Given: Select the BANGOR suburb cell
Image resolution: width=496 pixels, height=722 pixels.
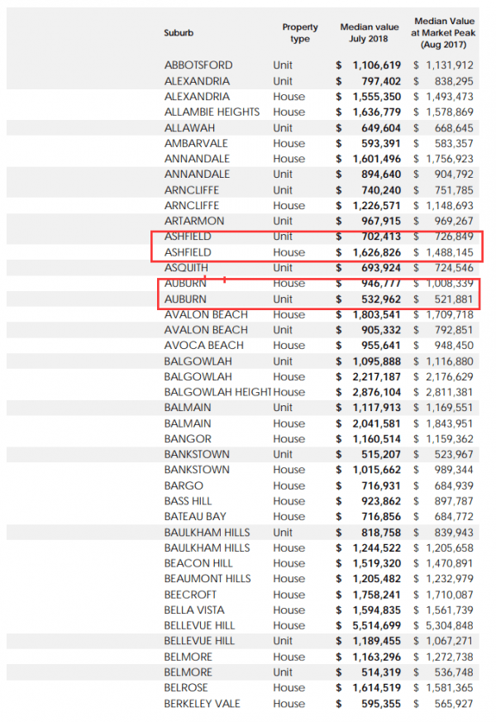Looking at the screenshot, I should [188, 439].
